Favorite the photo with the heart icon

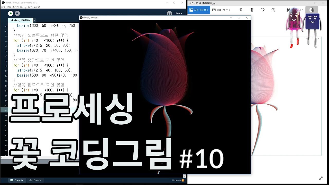(x=263, y=10)
